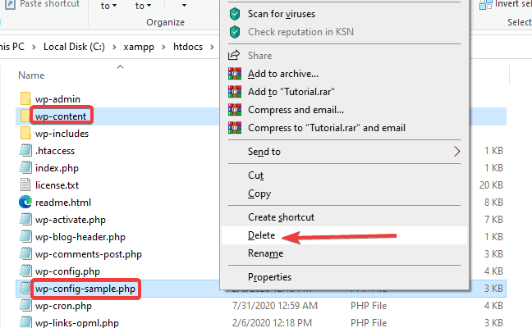Expand breadcrumb chevron after xampp
The height and width of the screenshot is (328, 532).
tap(163, 47)
